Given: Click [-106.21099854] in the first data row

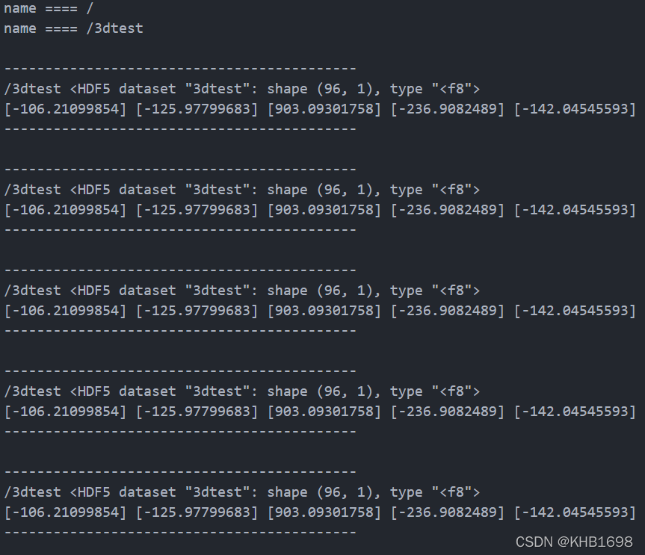Looking at the screenshot, I should pyautogui.click(x=66, y=109).
